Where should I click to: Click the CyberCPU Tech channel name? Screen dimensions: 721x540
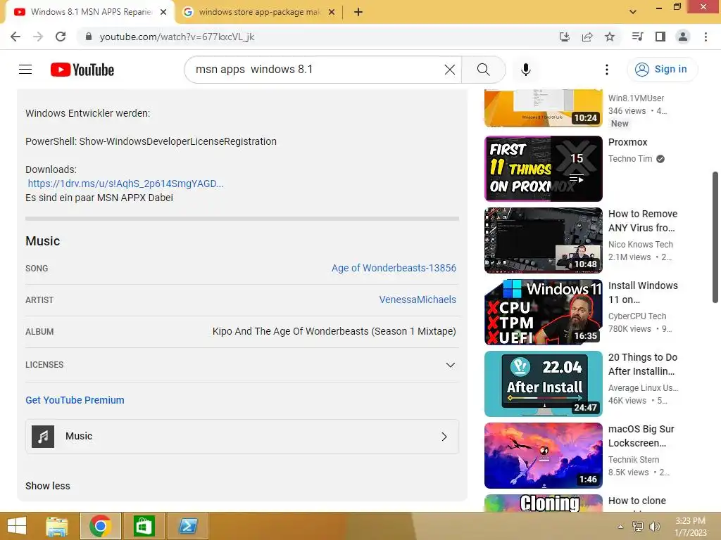(637, 316)
